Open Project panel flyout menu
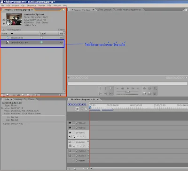This screenshot has width=188, height=171. click(63, 10)
